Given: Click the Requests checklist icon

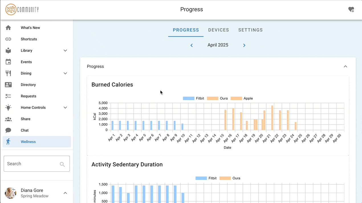Looking at the screenshot, I should point(8,96).
